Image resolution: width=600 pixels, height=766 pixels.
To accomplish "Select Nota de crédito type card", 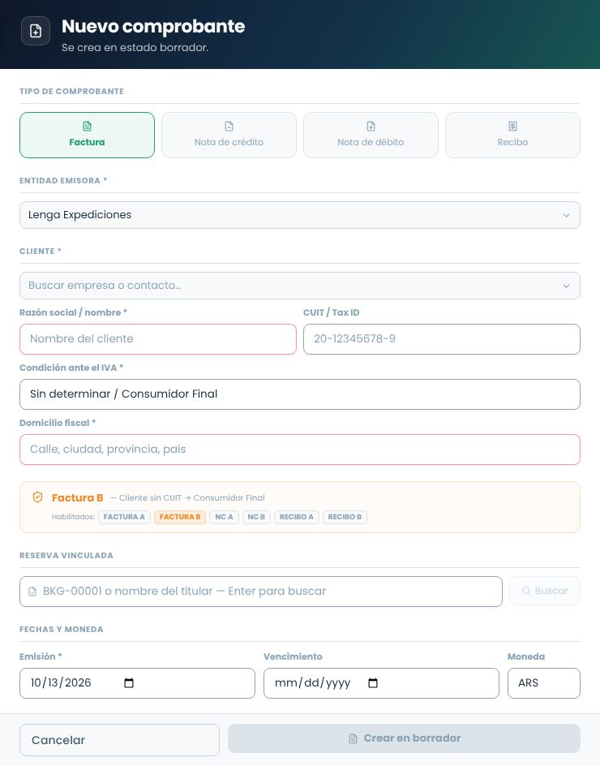I will (x=229, y=136).
